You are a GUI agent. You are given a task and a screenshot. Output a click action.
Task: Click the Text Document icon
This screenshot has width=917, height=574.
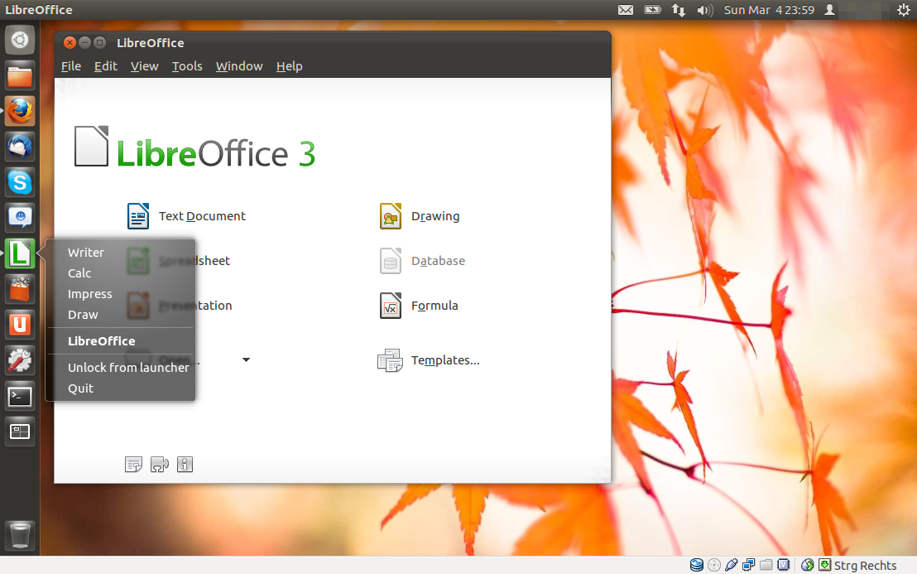coord(138,216)
